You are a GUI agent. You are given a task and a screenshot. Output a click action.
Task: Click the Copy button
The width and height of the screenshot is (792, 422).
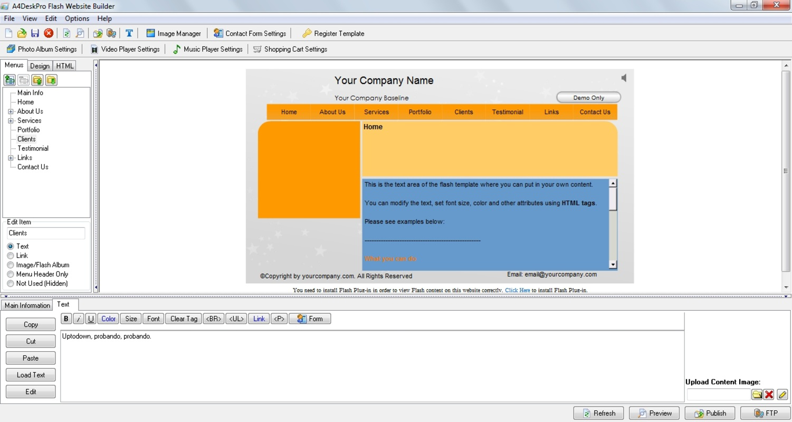click(x=31, y=324)
